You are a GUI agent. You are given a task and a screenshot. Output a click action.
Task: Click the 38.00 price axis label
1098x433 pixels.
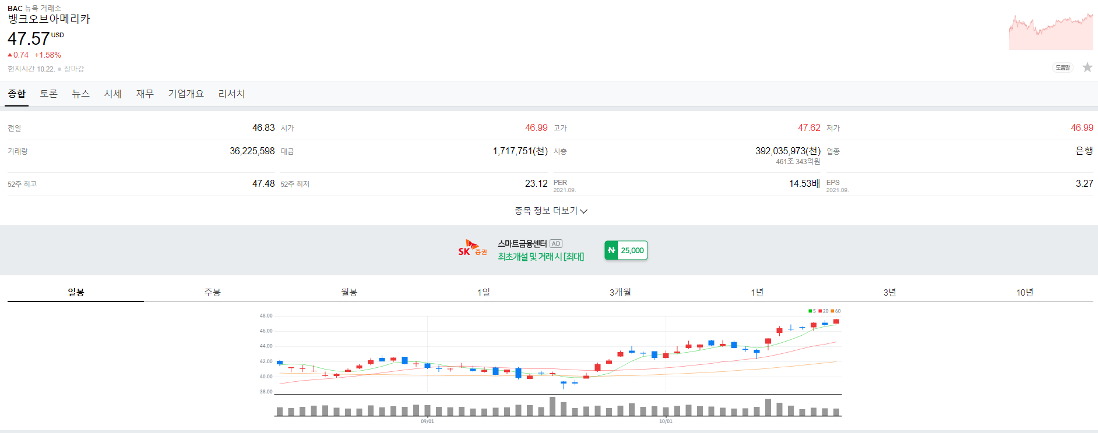click(266, 392)
